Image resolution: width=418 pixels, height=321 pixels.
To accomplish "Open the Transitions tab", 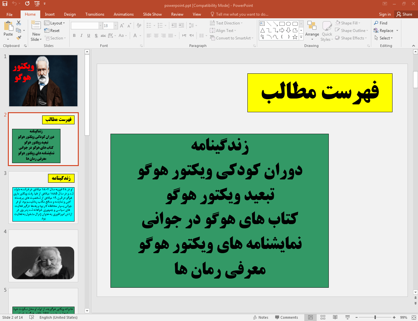I will pyautogui.click(x=95, y=14).
